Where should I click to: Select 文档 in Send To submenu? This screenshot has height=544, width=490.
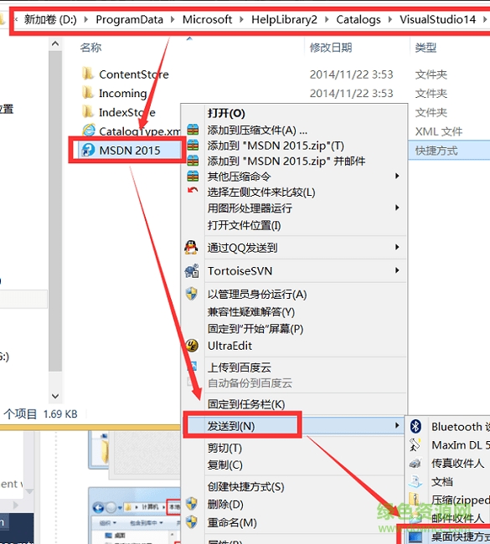click(442, 481)
